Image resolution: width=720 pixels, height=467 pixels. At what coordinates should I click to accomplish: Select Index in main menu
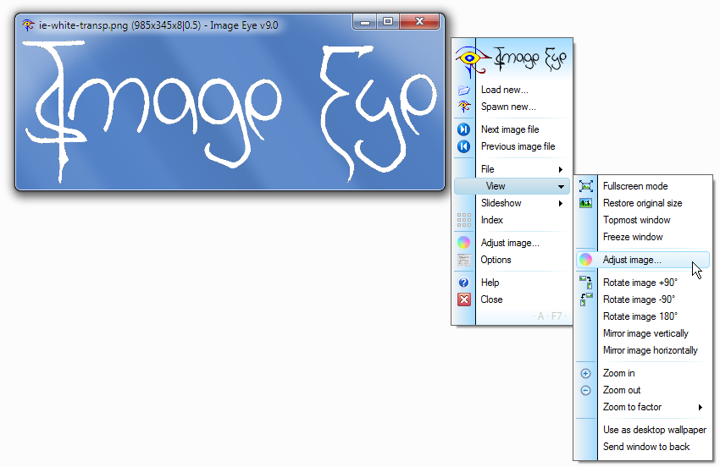[492, 220]
